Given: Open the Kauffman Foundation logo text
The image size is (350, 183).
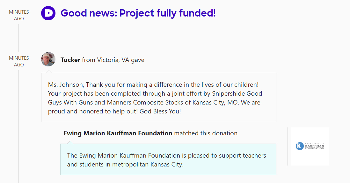Looking at the screenshot, I should click(x=314, y=146).
